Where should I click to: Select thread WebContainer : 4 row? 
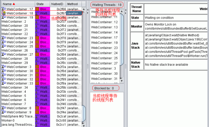pos(41,91)
